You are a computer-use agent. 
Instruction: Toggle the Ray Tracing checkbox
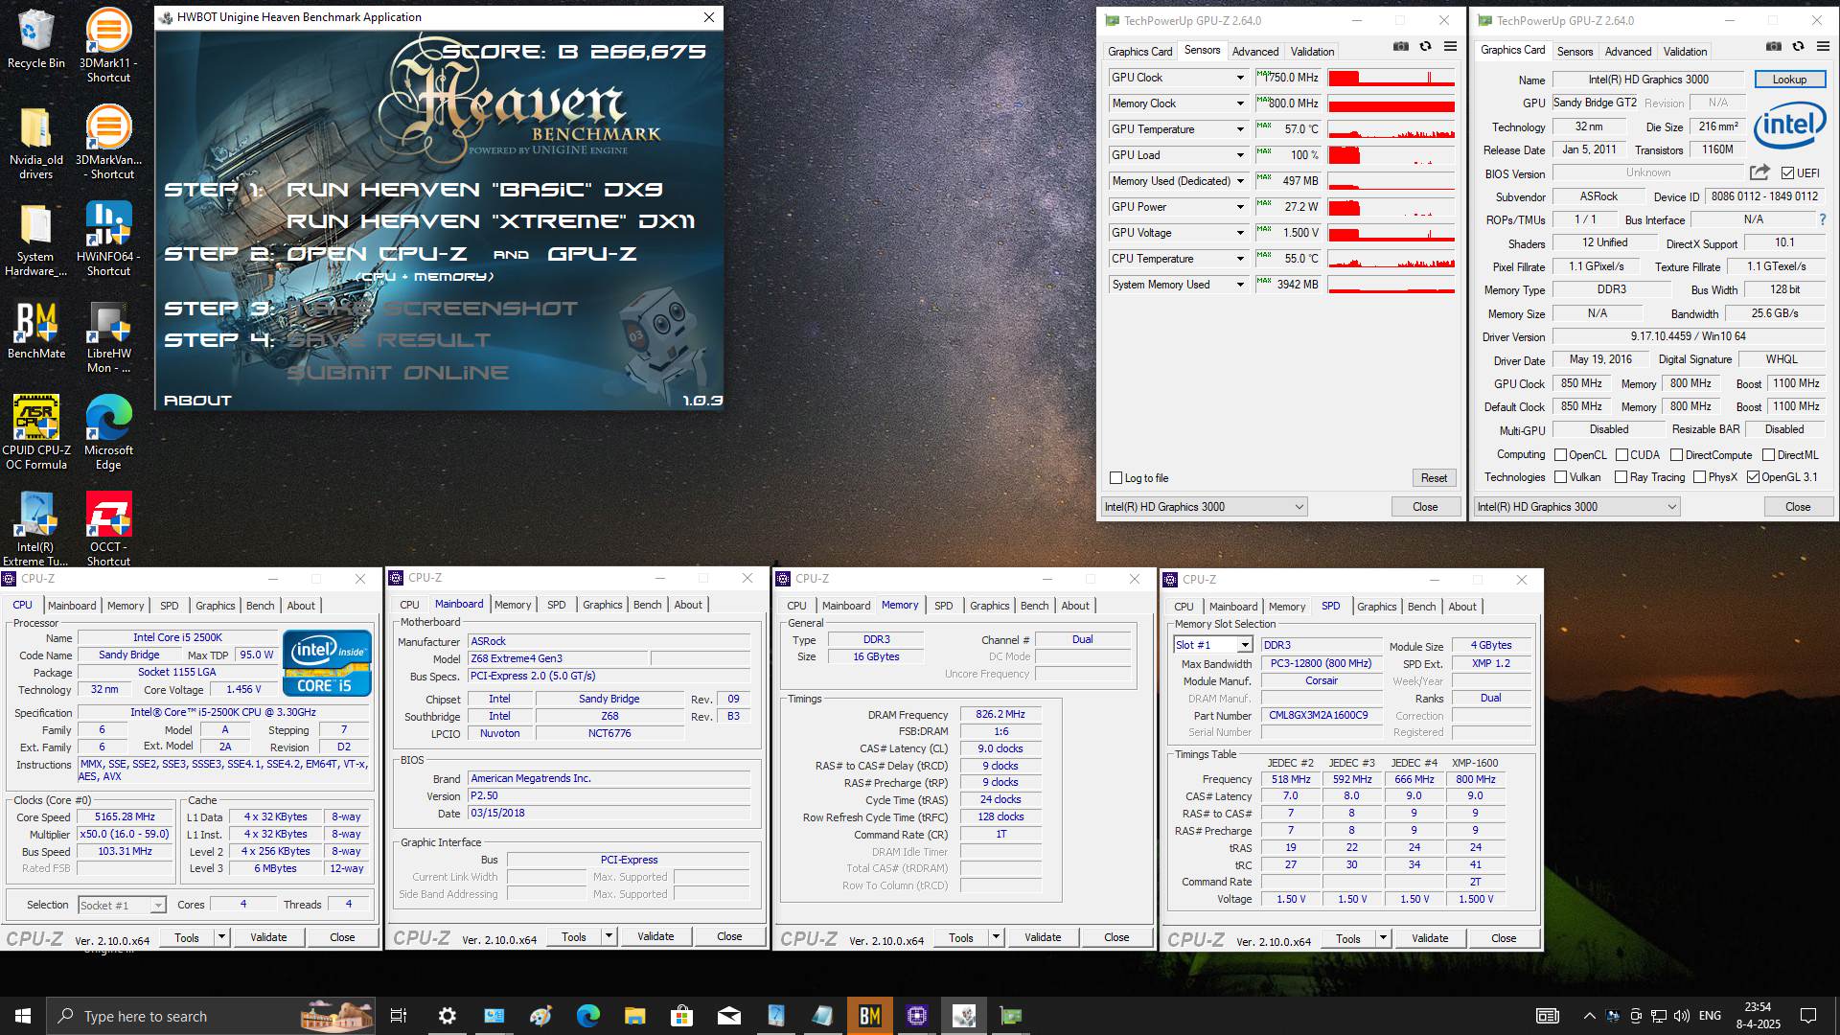coord(1621,477)
